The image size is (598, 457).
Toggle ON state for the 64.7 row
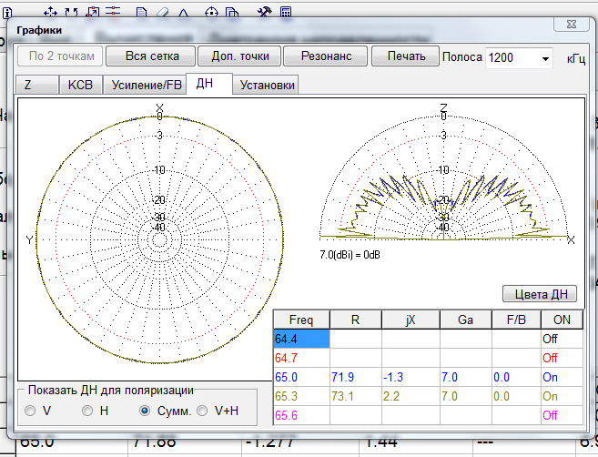click(562, 358)
